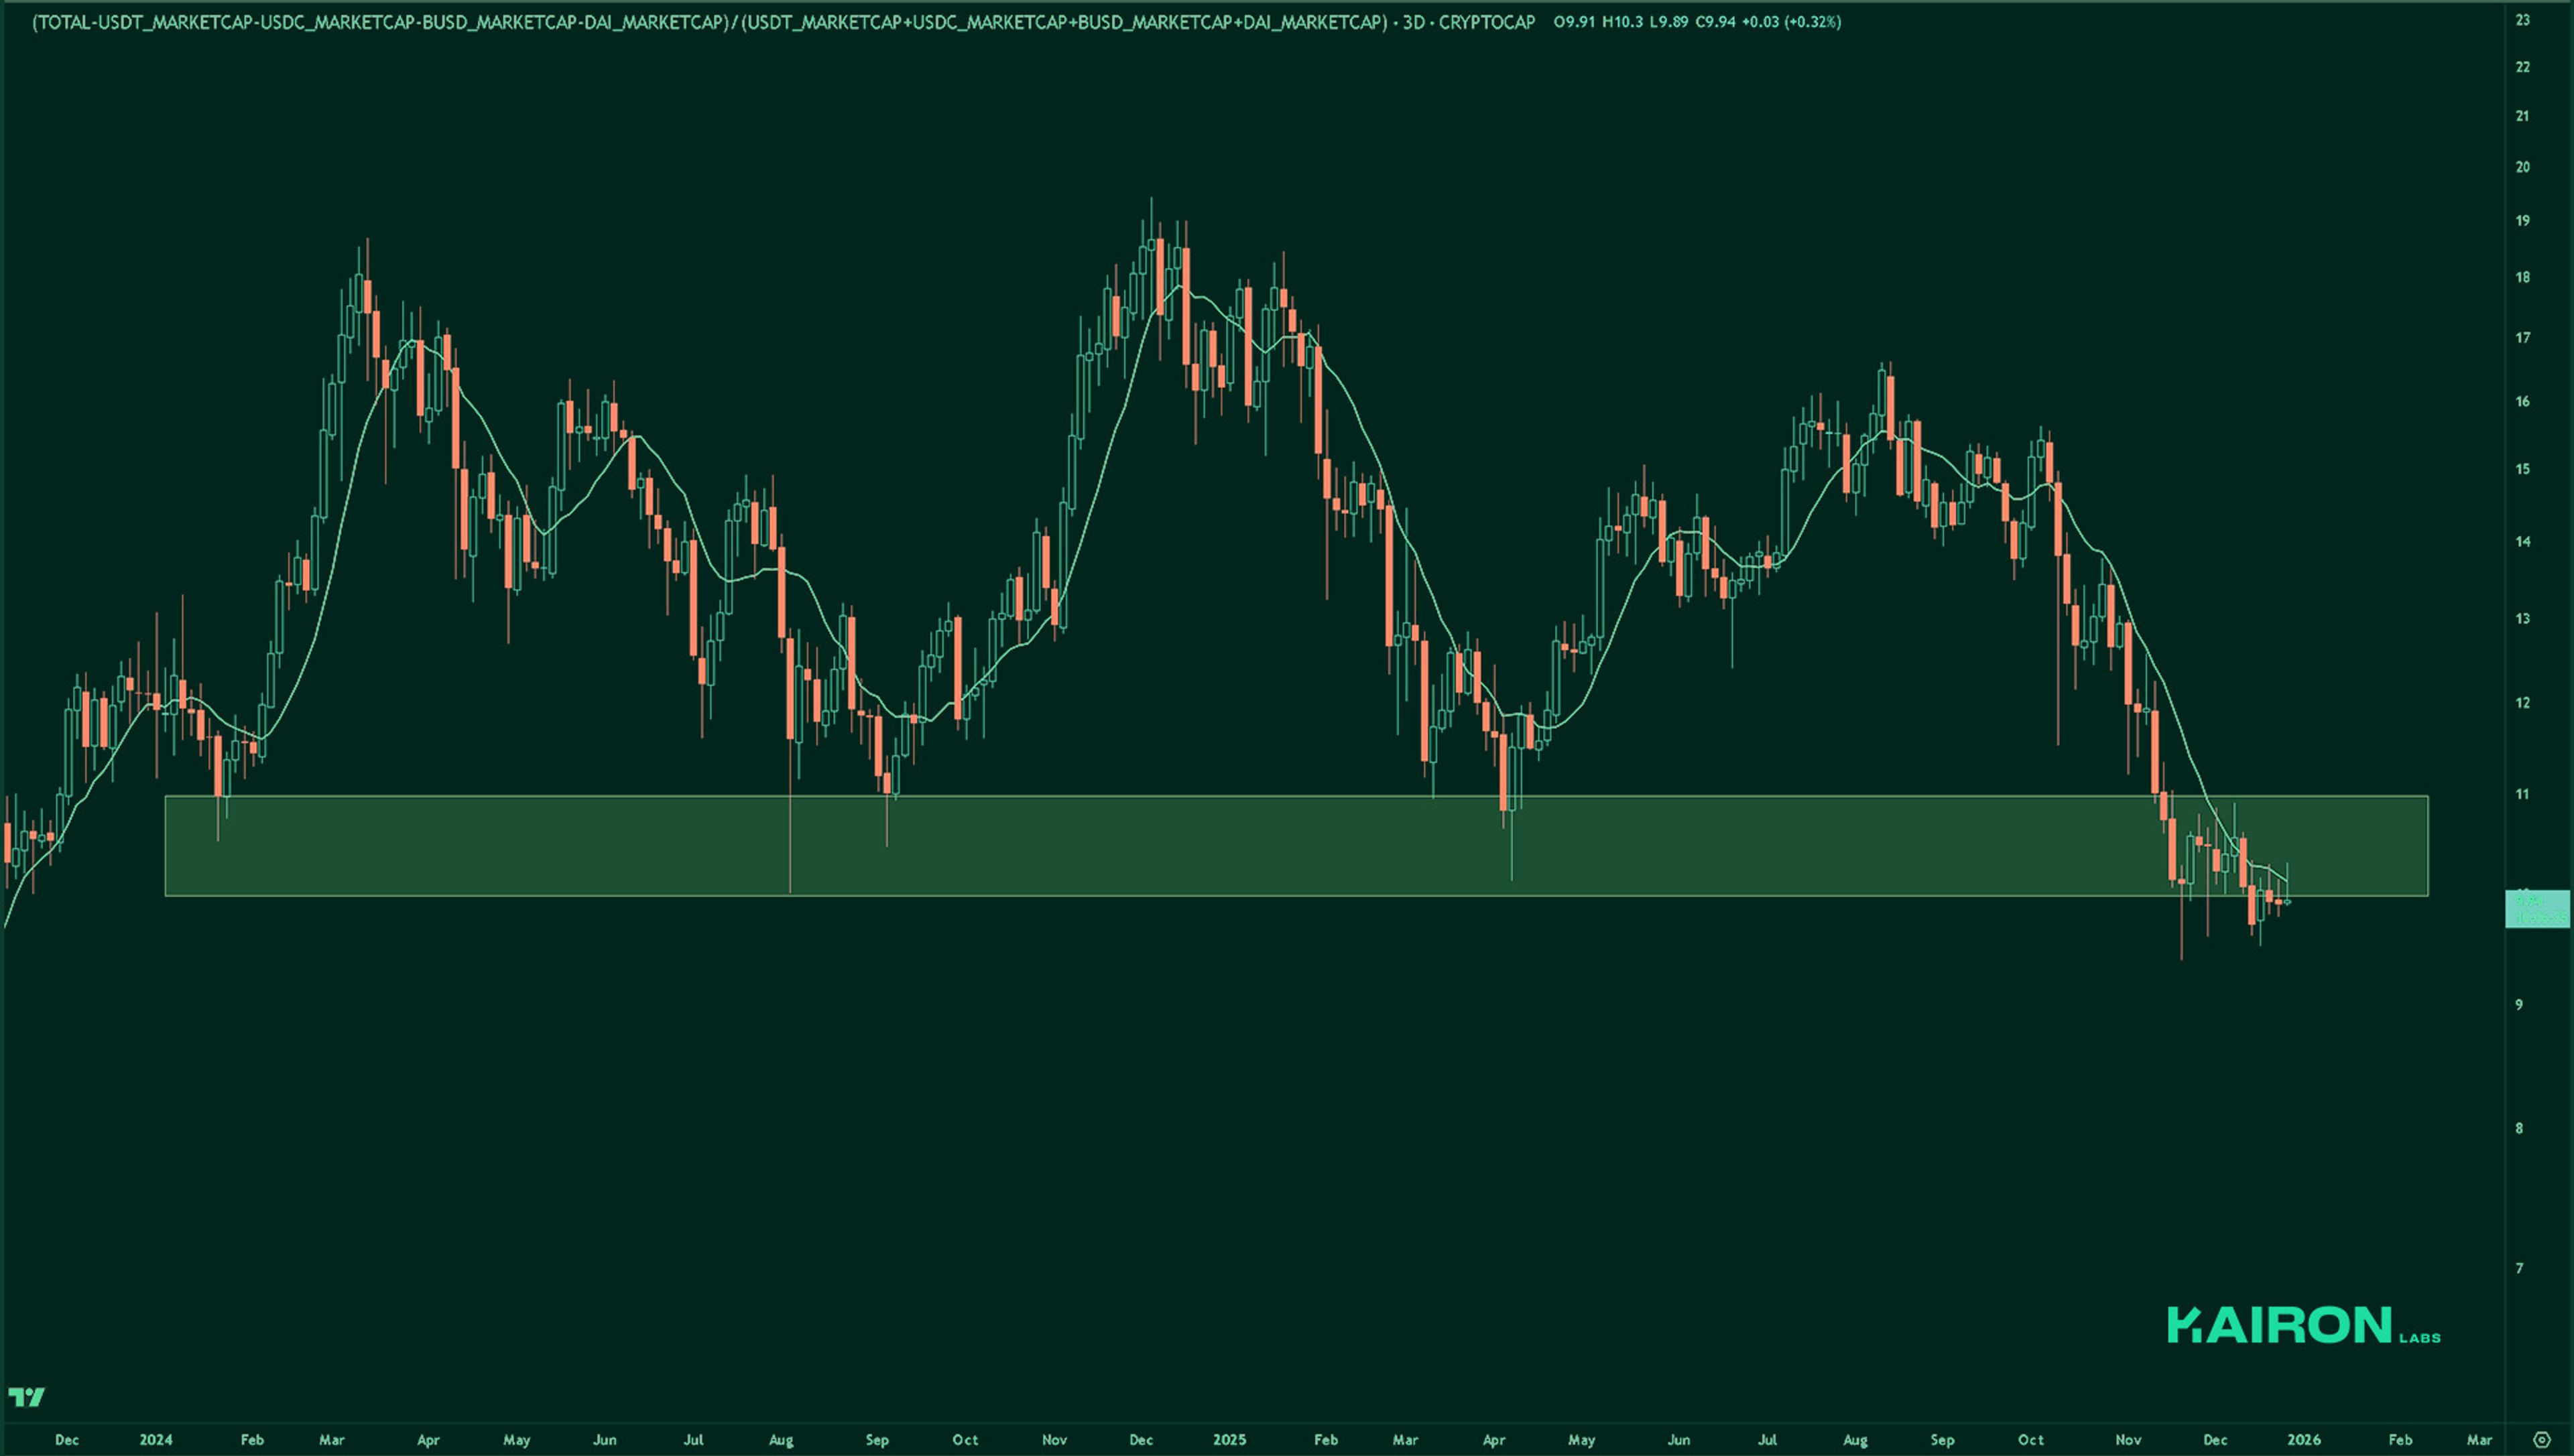Select the low value L9.89

[x=1668, y=22]
